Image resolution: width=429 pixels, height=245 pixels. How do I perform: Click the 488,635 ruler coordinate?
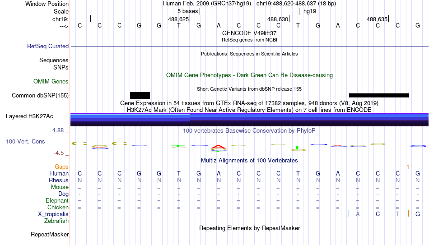[x=377, y=19]
